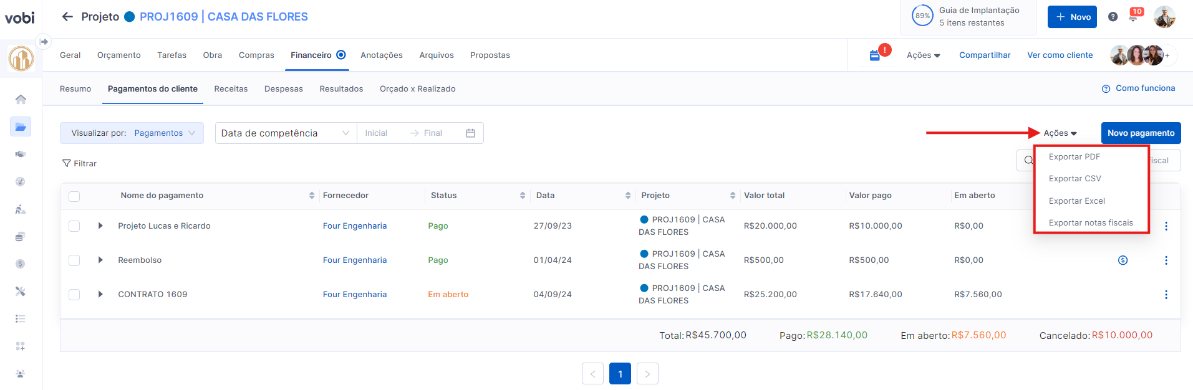Image resolution: width=1193 pixels, height=390 pixels.
Task: Go to pagination page 1
Action: click(x=620, y=374)
